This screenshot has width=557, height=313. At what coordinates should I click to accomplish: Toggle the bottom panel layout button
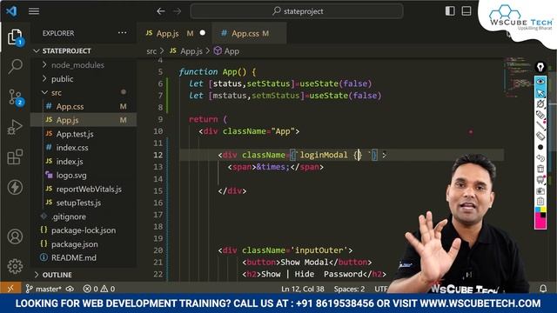click(x=466, y=11)
